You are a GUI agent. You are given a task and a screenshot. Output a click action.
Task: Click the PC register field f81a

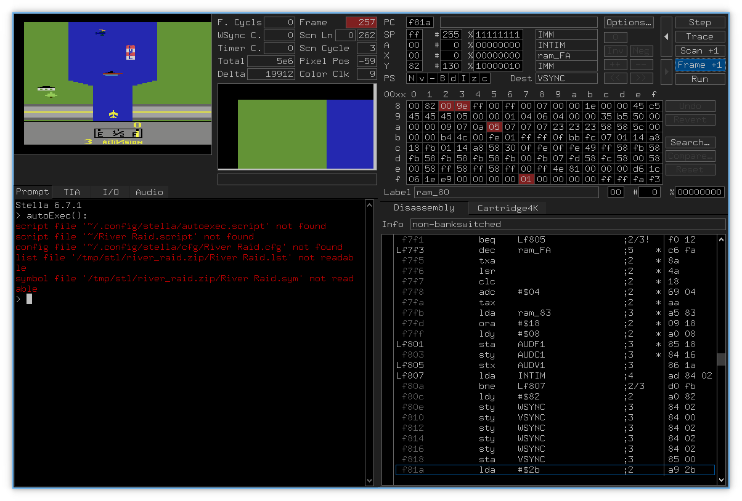pyautogui.click(x=420, y=22)
